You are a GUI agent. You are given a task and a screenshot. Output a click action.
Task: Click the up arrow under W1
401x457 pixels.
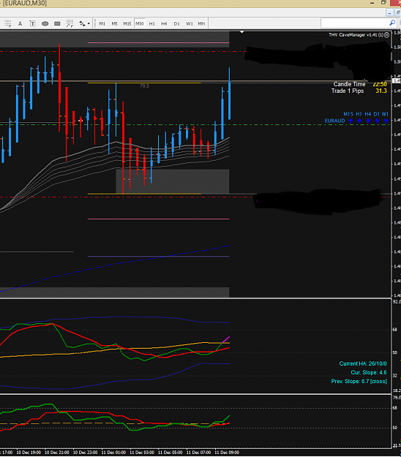(386, 121)
